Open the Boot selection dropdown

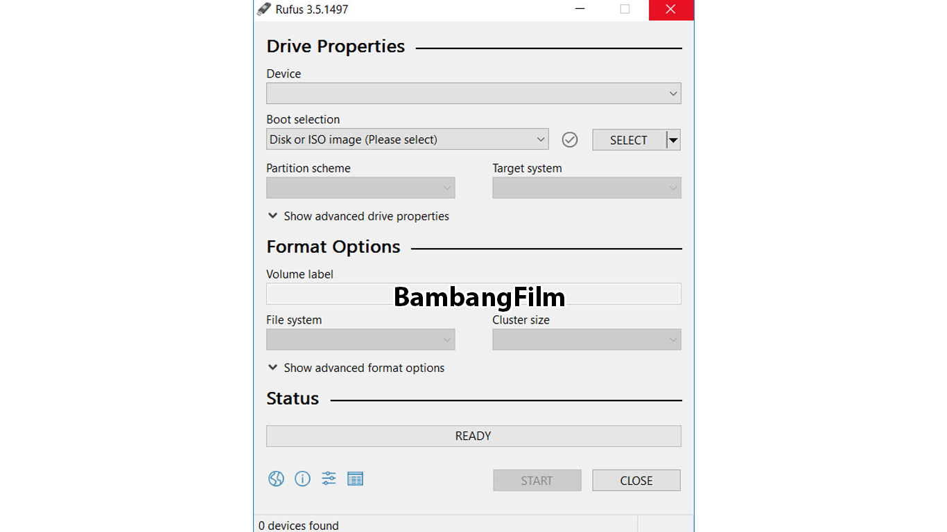coord(408,139)
